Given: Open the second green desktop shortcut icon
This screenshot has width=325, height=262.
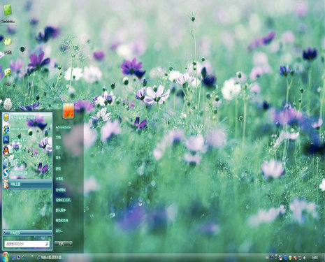Looking at the screenshot, I should pyautogui.click(x=8, y=42).
